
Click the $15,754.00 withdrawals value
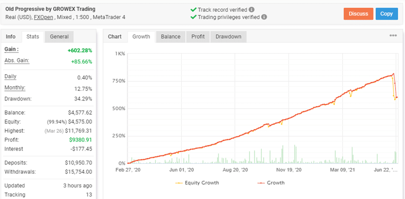[78, 172]
